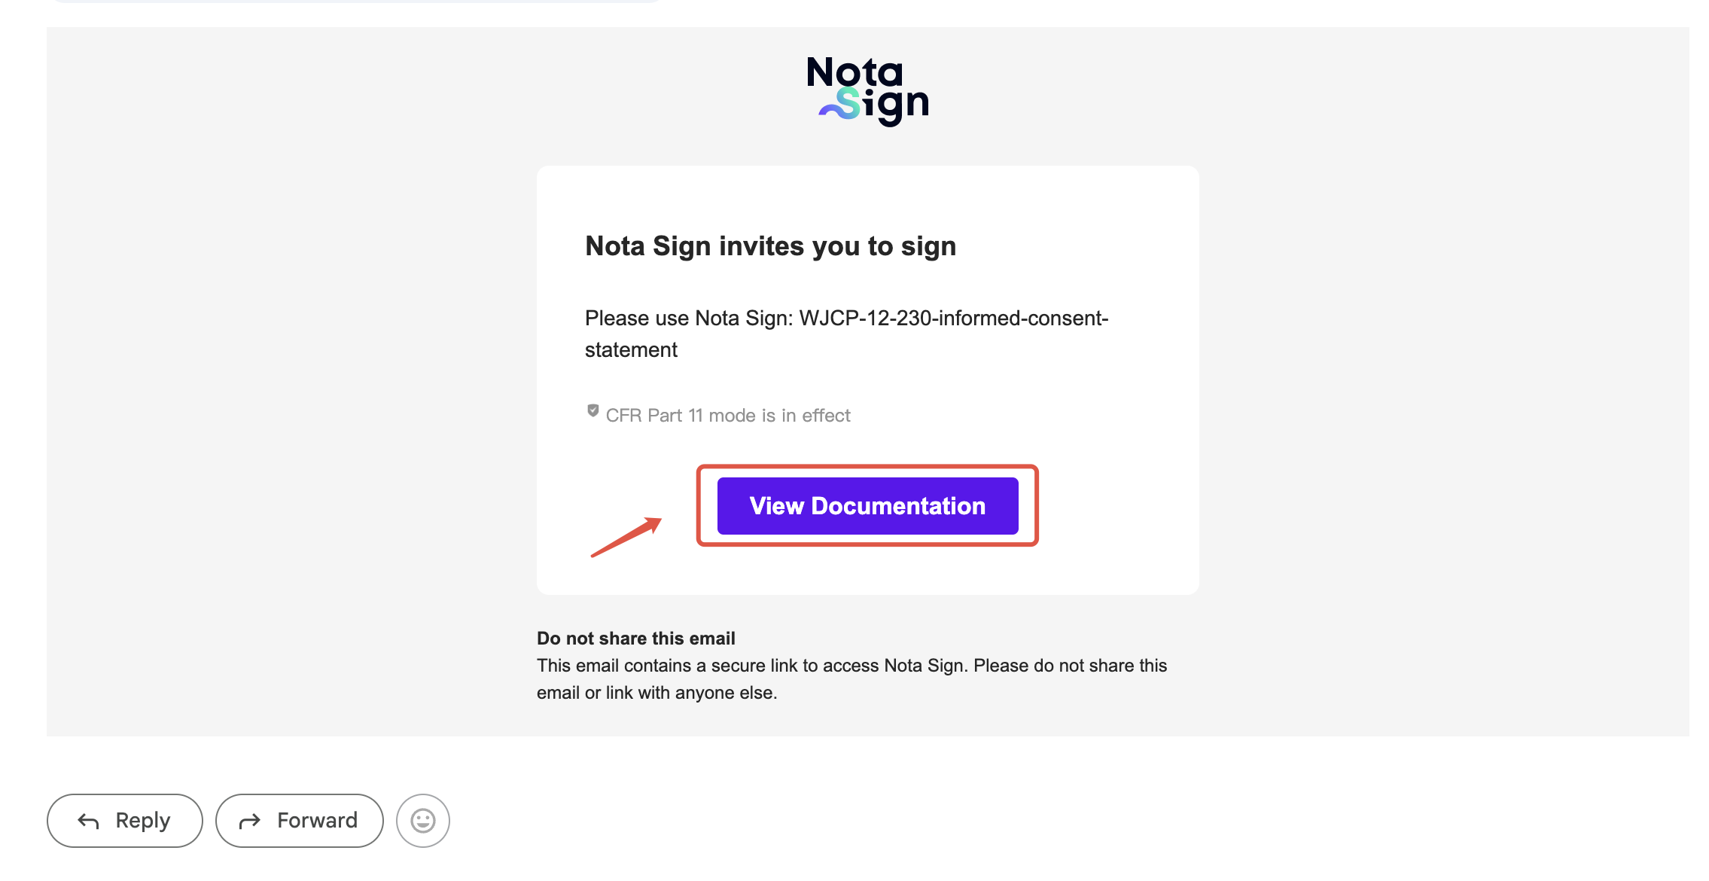Image resolution: width=1709 pixels, height=881 pixels.
Task: Click the red arrow pointing at the button
Action: pos(626,537)
